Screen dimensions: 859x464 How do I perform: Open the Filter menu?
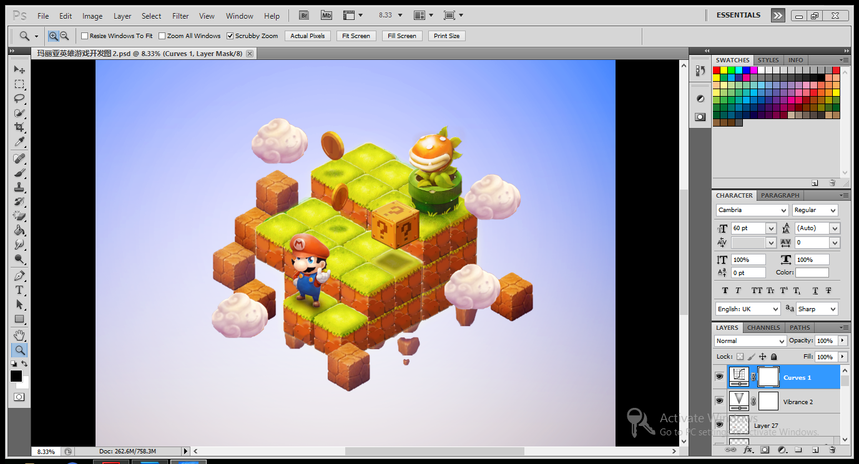tap(180, 16)
